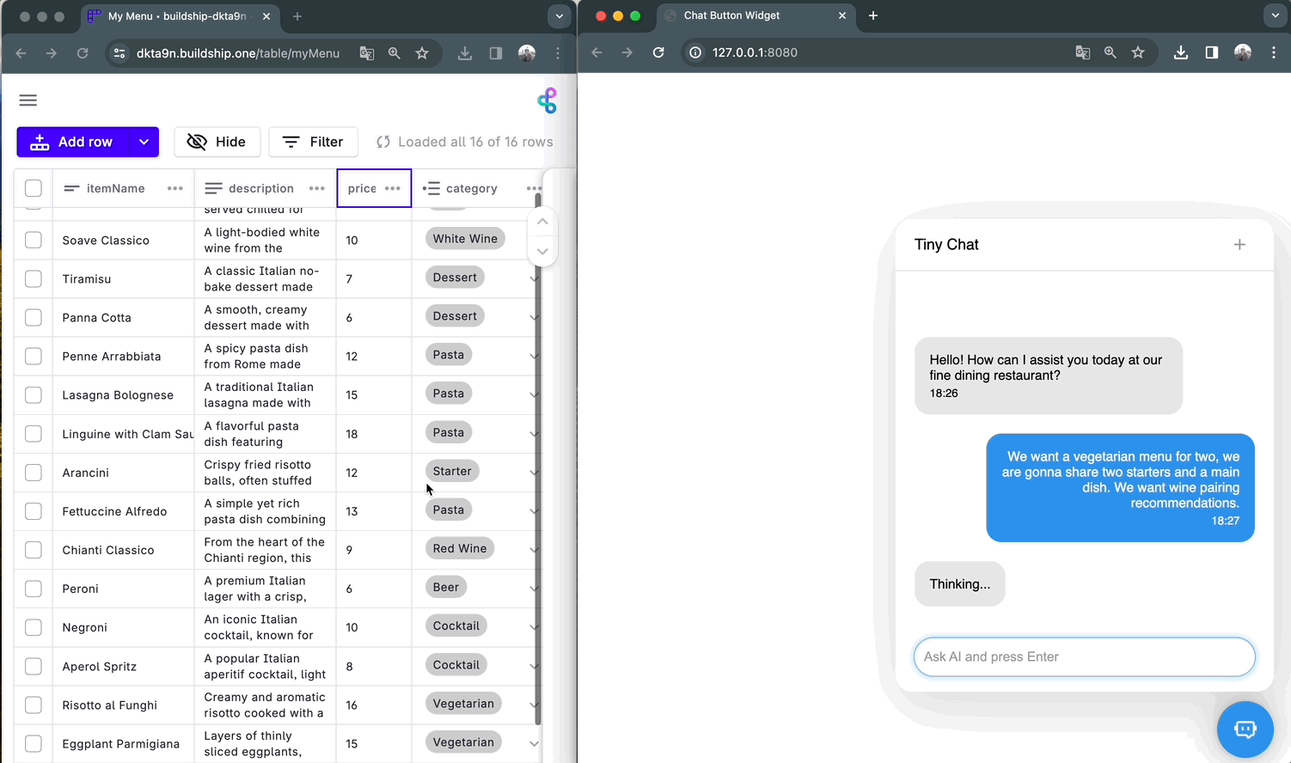
Task: Open description column options menu
Action: 317,188
